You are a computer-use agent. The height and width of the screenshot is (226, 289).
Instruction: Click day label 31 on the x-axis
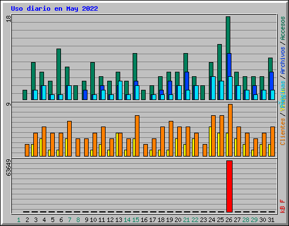[271, 220]
